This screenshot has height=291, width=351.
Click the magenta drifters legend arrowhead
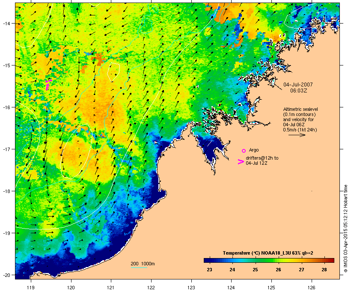pos(241,162)
